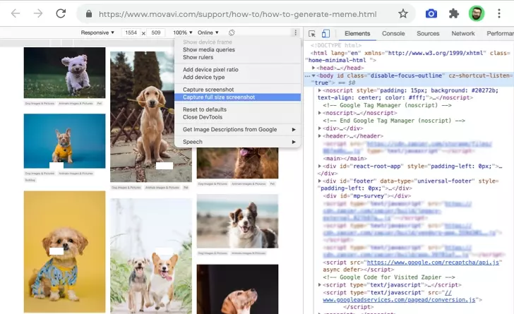Switch to the Network tab
514x314 pixels.
pyautogui.click(x=463, y=33)
